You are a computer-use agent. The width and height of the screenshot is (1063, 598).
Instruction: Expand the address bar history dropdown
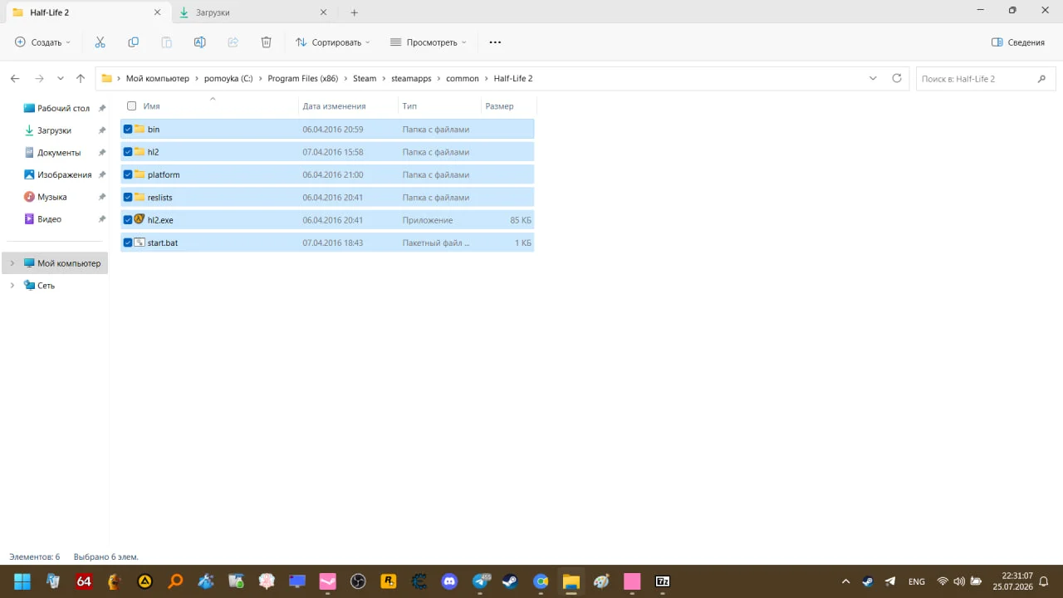click(873, 78)
